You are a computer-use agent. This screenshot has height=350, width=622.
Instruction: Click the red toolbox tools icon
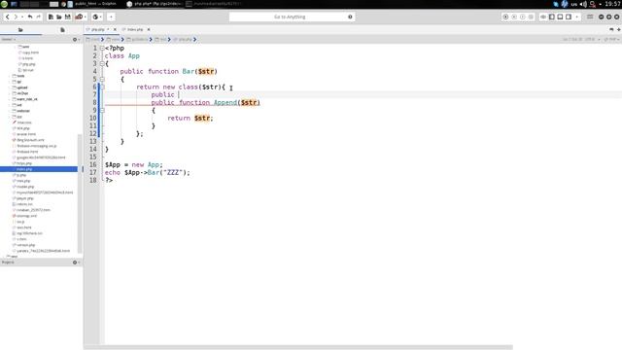[x=79, y=17]
